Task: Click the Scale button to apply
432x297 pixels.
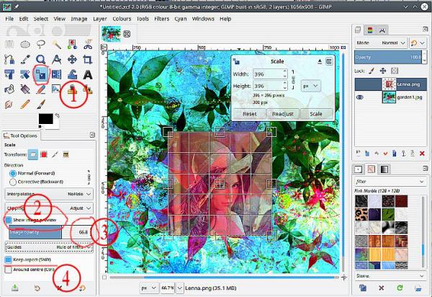Action: 316,114
